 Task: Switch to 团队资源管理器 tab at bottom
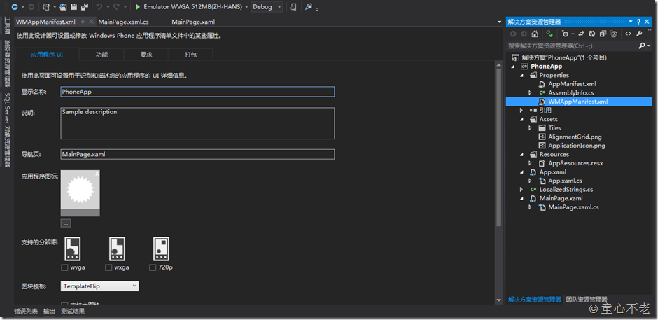click(586, 300)
